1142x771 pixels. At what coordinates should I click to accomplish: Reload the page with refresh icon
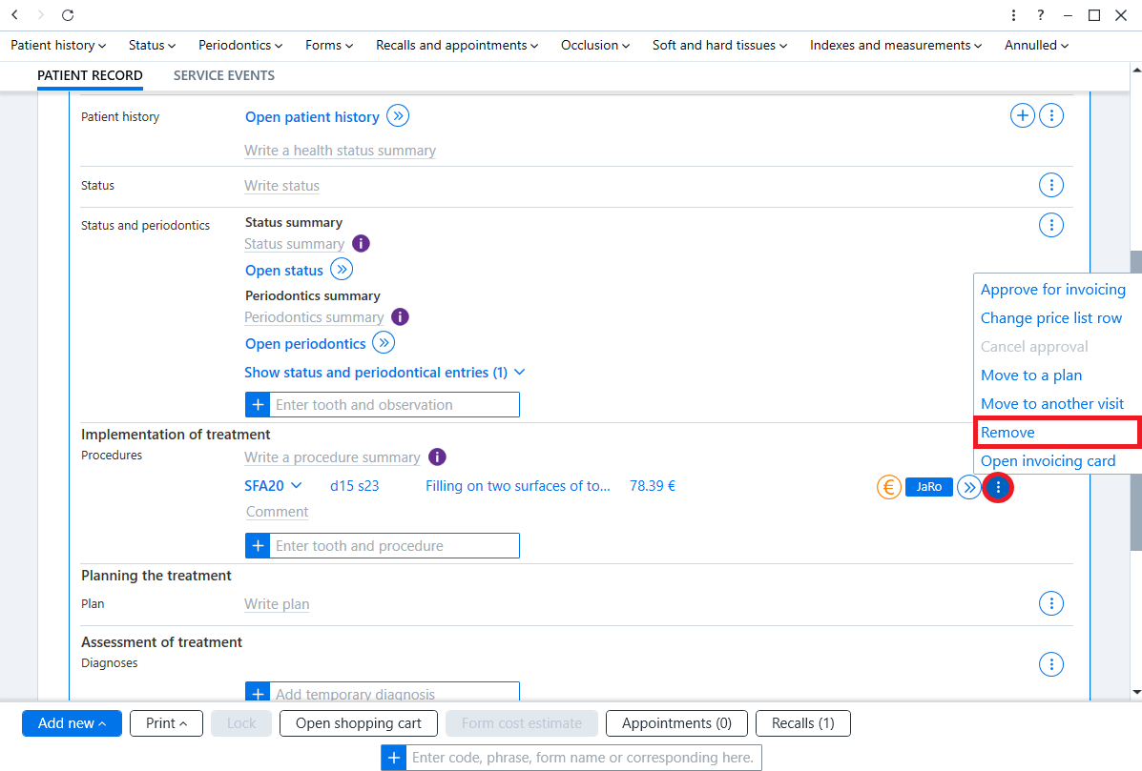point(68,14)
